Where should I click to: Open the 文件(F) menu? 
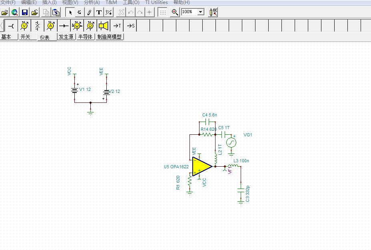pyautogui.click(x=8, y=2)
